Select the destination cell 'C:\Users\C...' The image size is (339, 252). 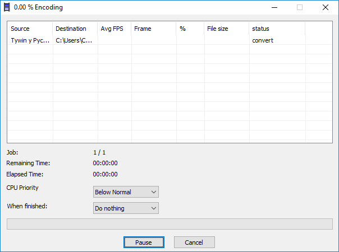[75, 40]
